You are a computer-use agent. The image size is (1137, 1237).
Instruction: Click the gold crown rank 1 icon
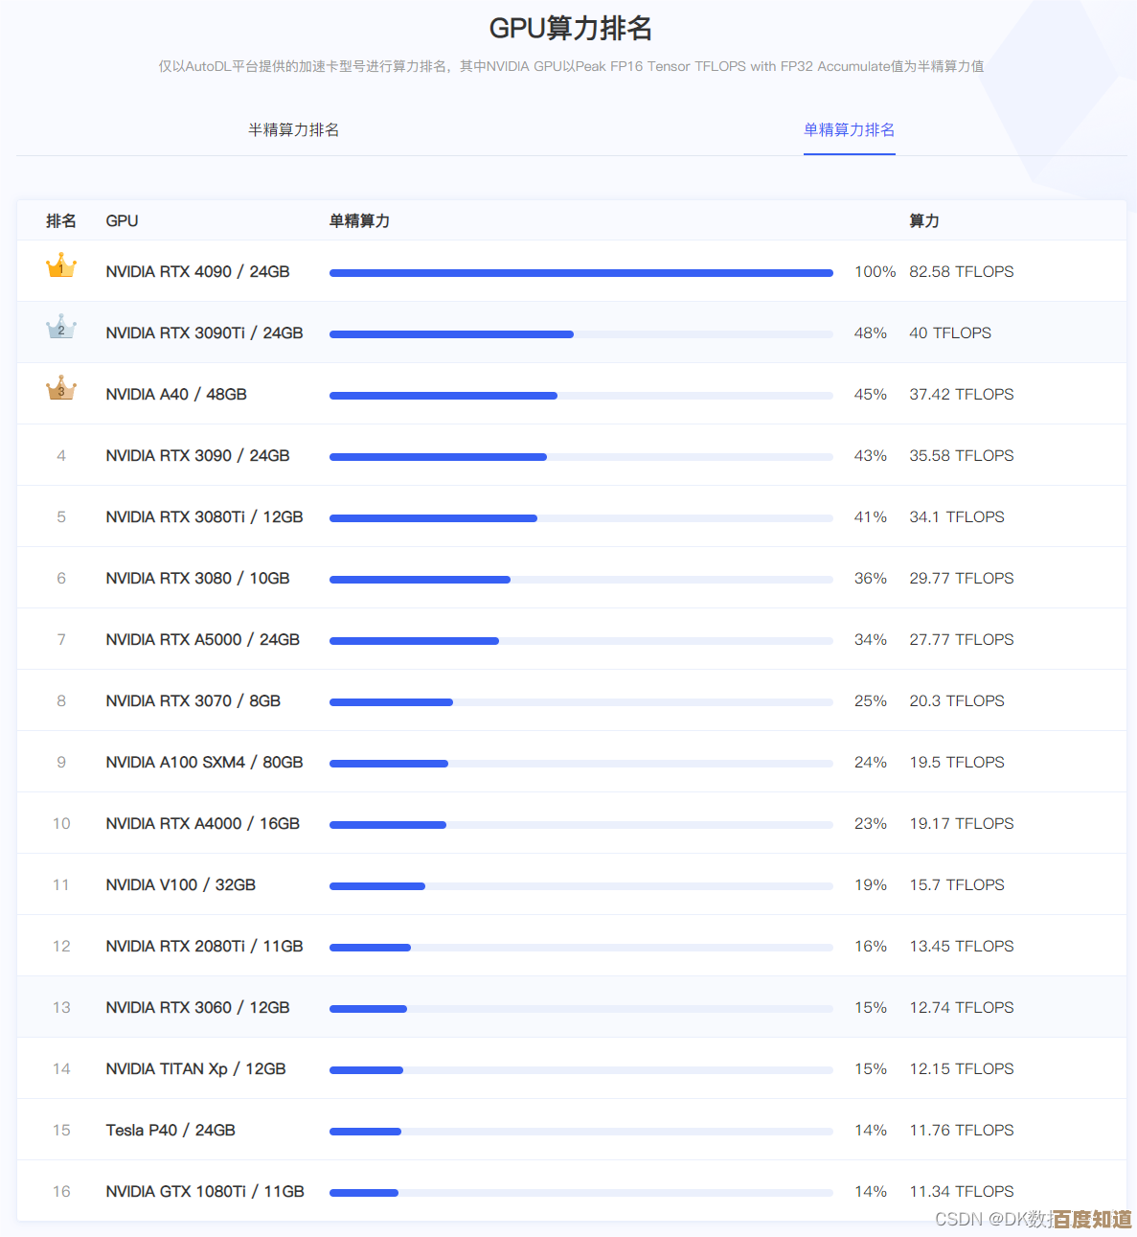coord(61,267)
